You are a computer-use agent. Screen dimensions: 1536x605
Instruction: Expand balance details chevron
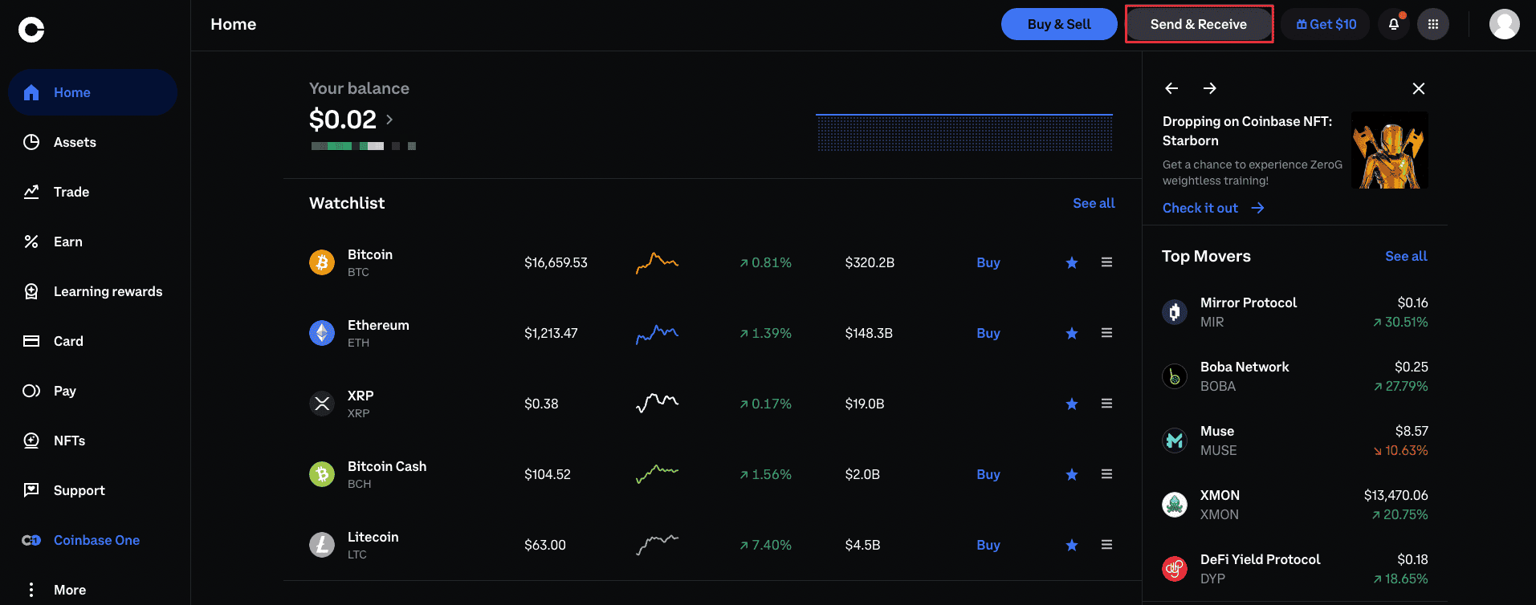tap(389, 120)
